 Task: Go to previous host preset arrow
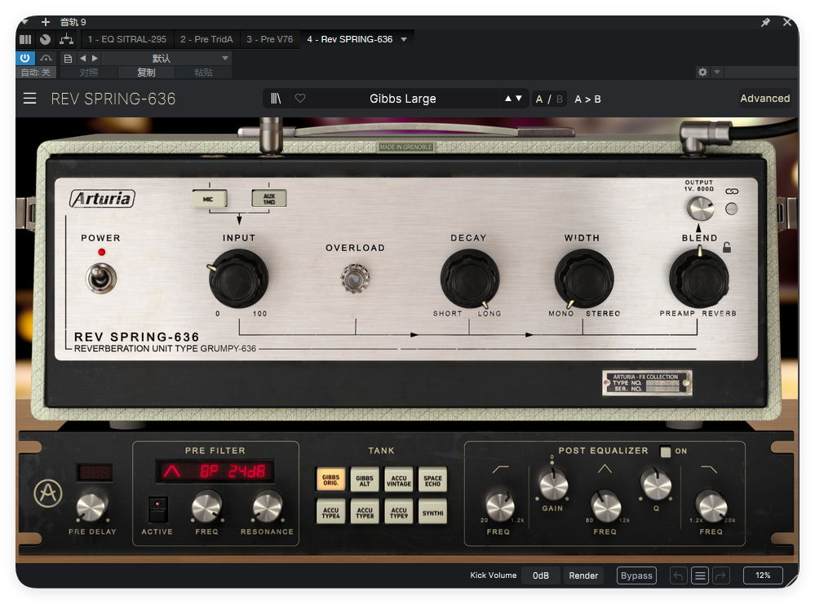[x=82, y=58]
